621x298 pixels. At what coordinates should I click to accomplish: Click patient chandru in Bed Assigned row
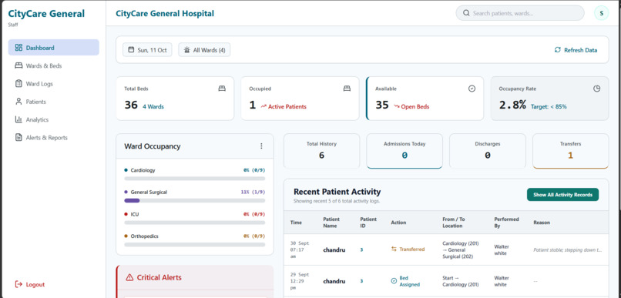pyautogui.click(x=334, y=281)
